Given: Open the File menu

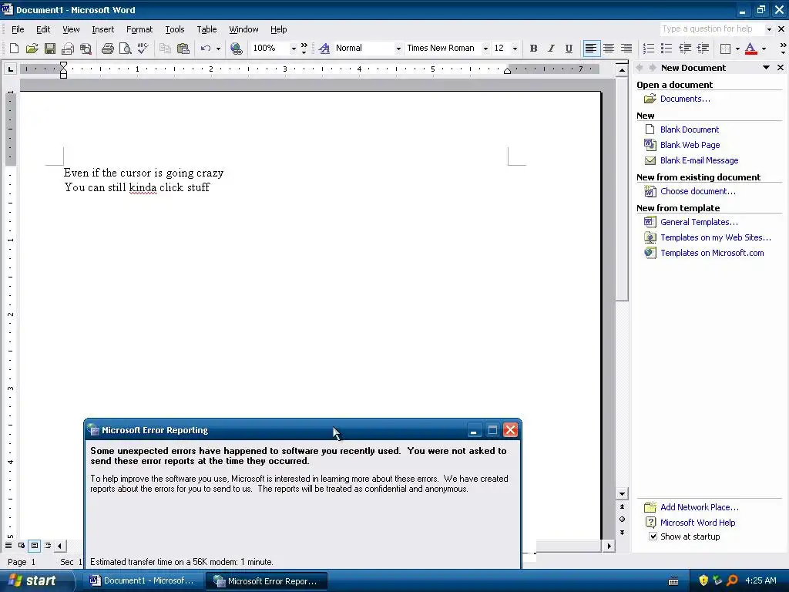Looking at the screenshot, I should pos(18,29).
